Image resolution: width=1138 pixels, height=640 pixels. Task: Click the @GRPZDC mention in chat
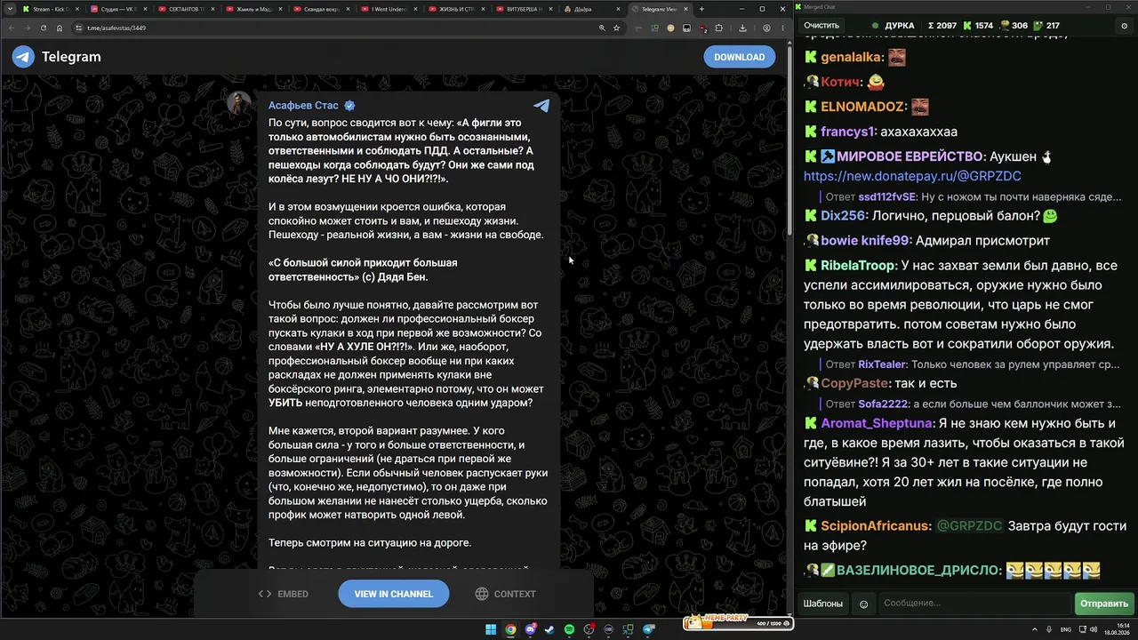pyautogui.click(x=969, y=526)
